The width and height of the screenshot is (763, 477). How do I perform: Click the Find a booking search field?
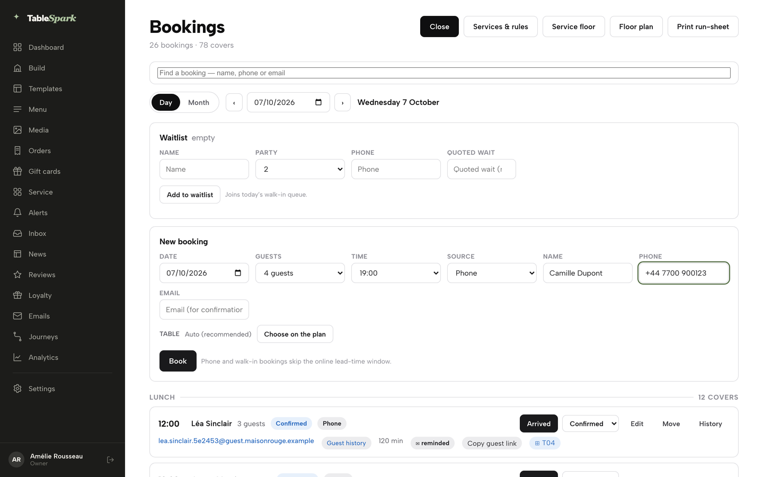coord(444,73)
